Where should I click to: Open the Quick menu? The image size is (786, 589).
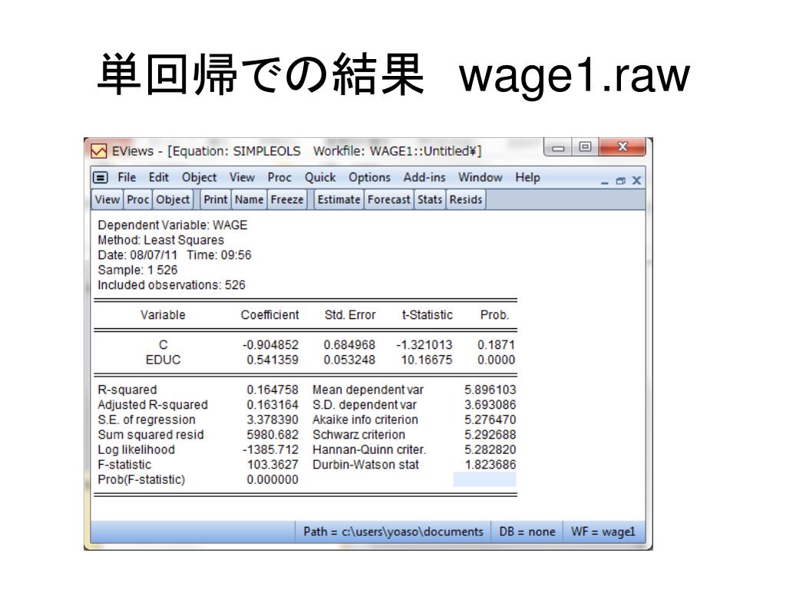pos(320,177)
